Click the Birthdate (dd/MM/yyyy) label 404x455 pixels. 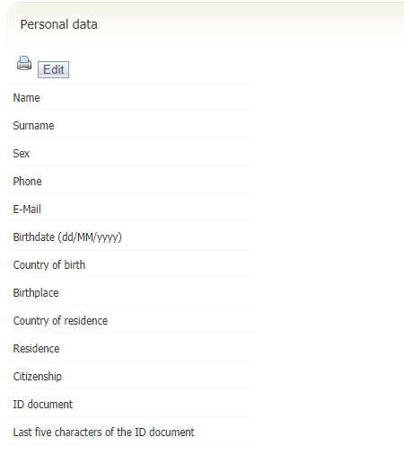(67, 237)
